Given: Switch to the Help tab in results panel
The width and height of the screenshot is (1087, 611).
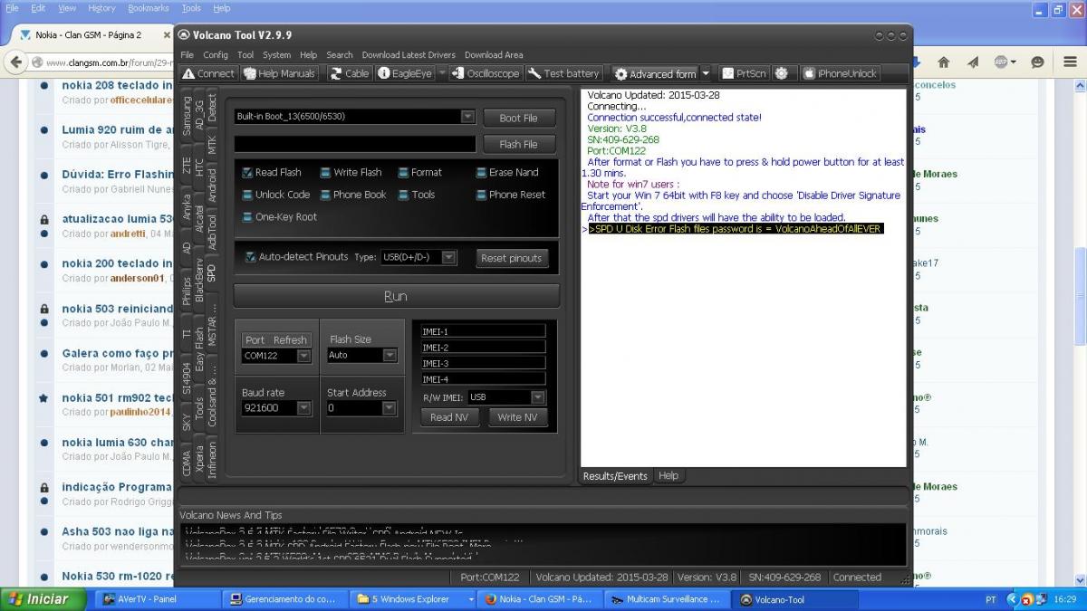Looking at the screenshot, I should (669, 476).
